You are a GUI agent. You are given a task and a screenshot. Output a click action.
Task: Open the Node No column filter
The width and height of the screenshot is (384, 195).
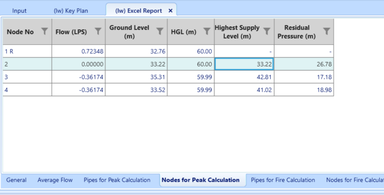coord(44,32)
